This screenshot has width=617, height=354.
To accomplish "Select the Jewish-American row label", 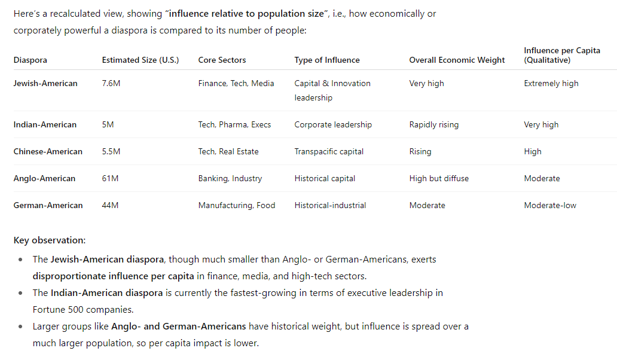I will coord(45,84).
